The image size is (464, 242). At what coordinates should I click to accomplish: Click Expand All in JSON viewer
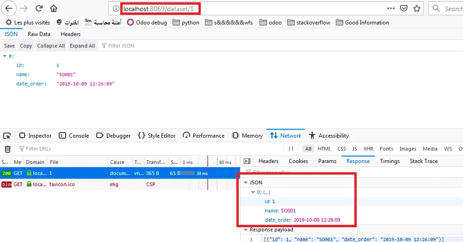tap(82, 46)
